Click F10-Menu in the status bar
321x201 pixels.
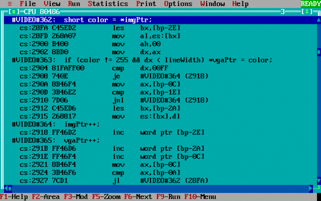(200, 197)
